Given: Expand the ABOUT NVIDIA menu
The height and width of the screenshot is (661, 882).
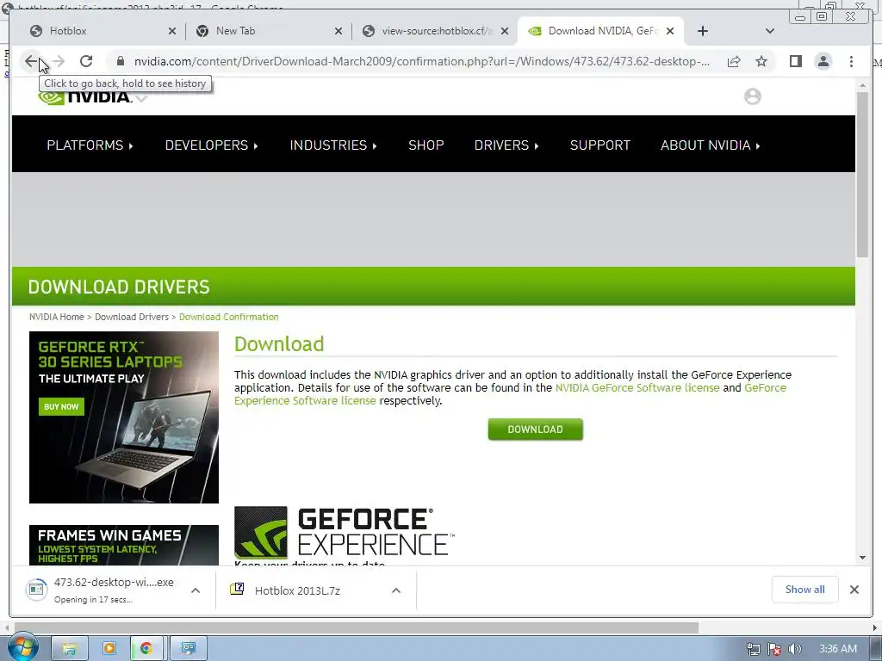Looking at the screenshot, I should 710,145.
